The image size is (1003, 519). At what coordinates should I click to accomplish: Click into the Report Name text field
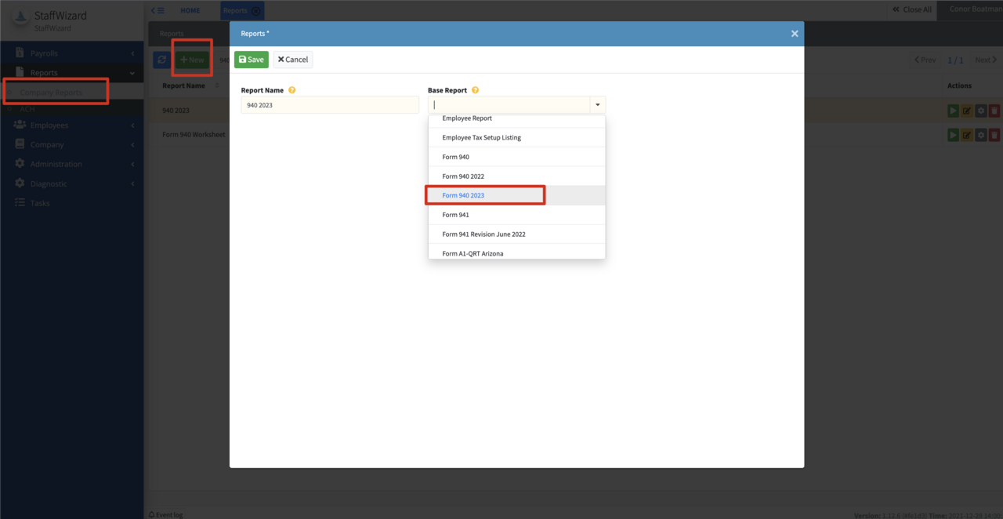(329, 105)
